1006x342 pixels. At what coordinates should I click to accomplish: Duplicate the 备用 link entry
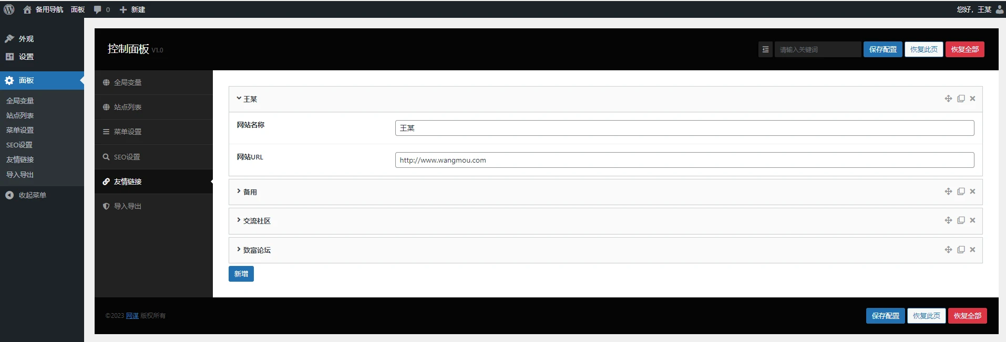[x=961, y=191]
